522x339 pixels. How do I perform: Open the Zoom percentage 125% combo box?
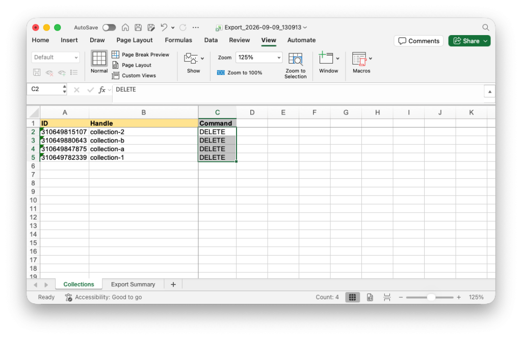(259, 57)
